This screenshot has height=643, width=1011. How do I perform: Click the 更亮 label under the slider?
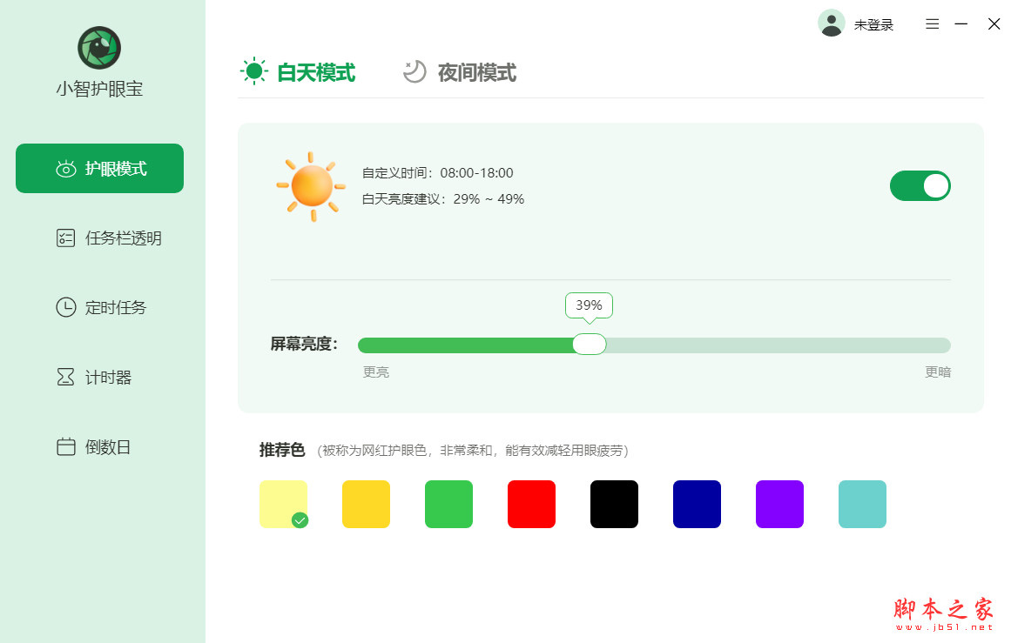click(375, 372)
